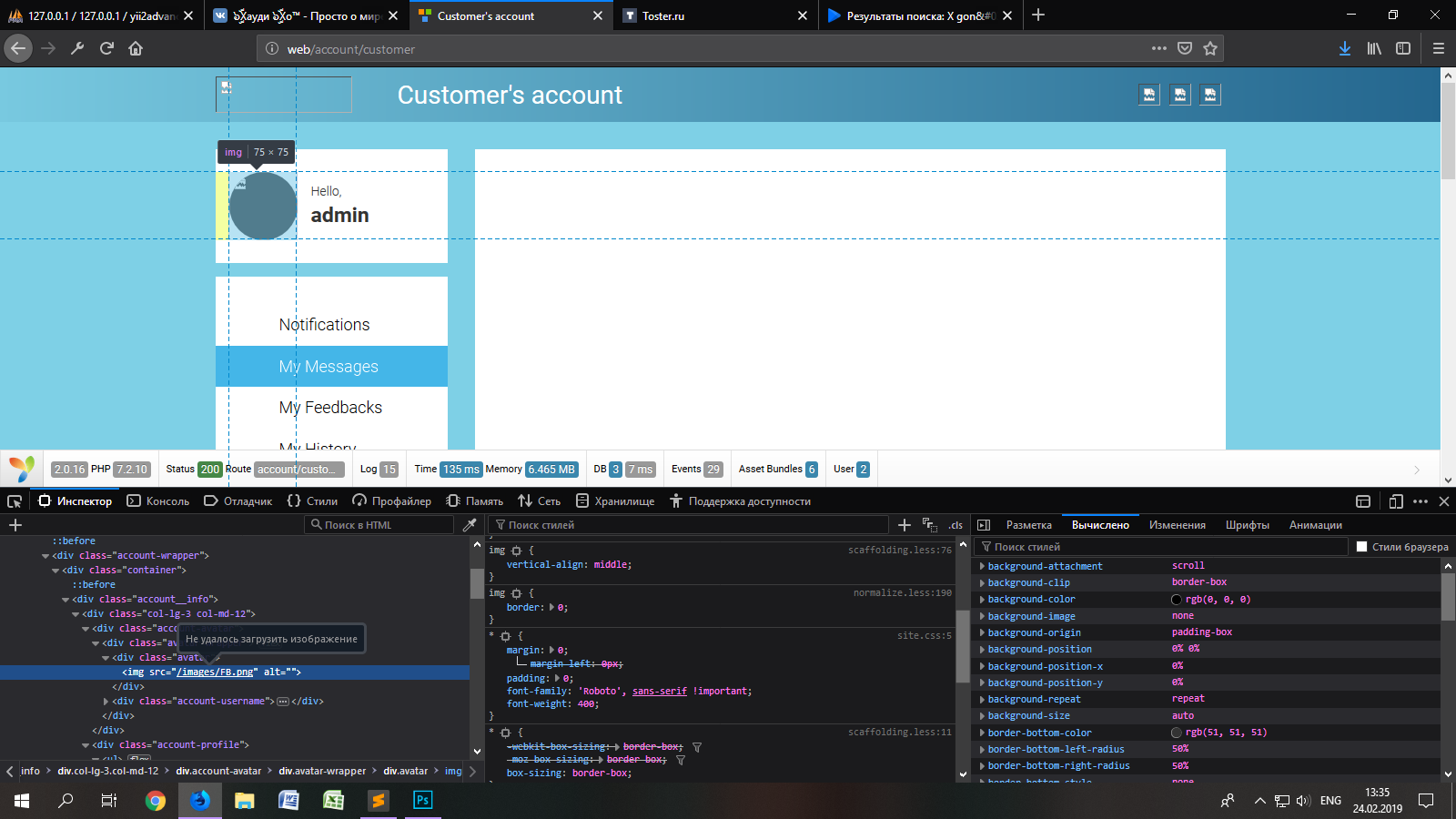Add a new CSS rule with plus icon
The width and height of the screenshot is (1456, 819).
point(905,525)
